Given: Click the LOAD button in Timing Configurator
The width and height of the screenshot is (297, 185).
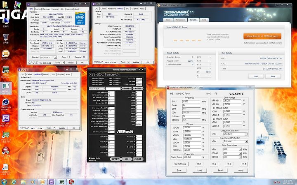Looking at the screenshot, I should (138, 88).
